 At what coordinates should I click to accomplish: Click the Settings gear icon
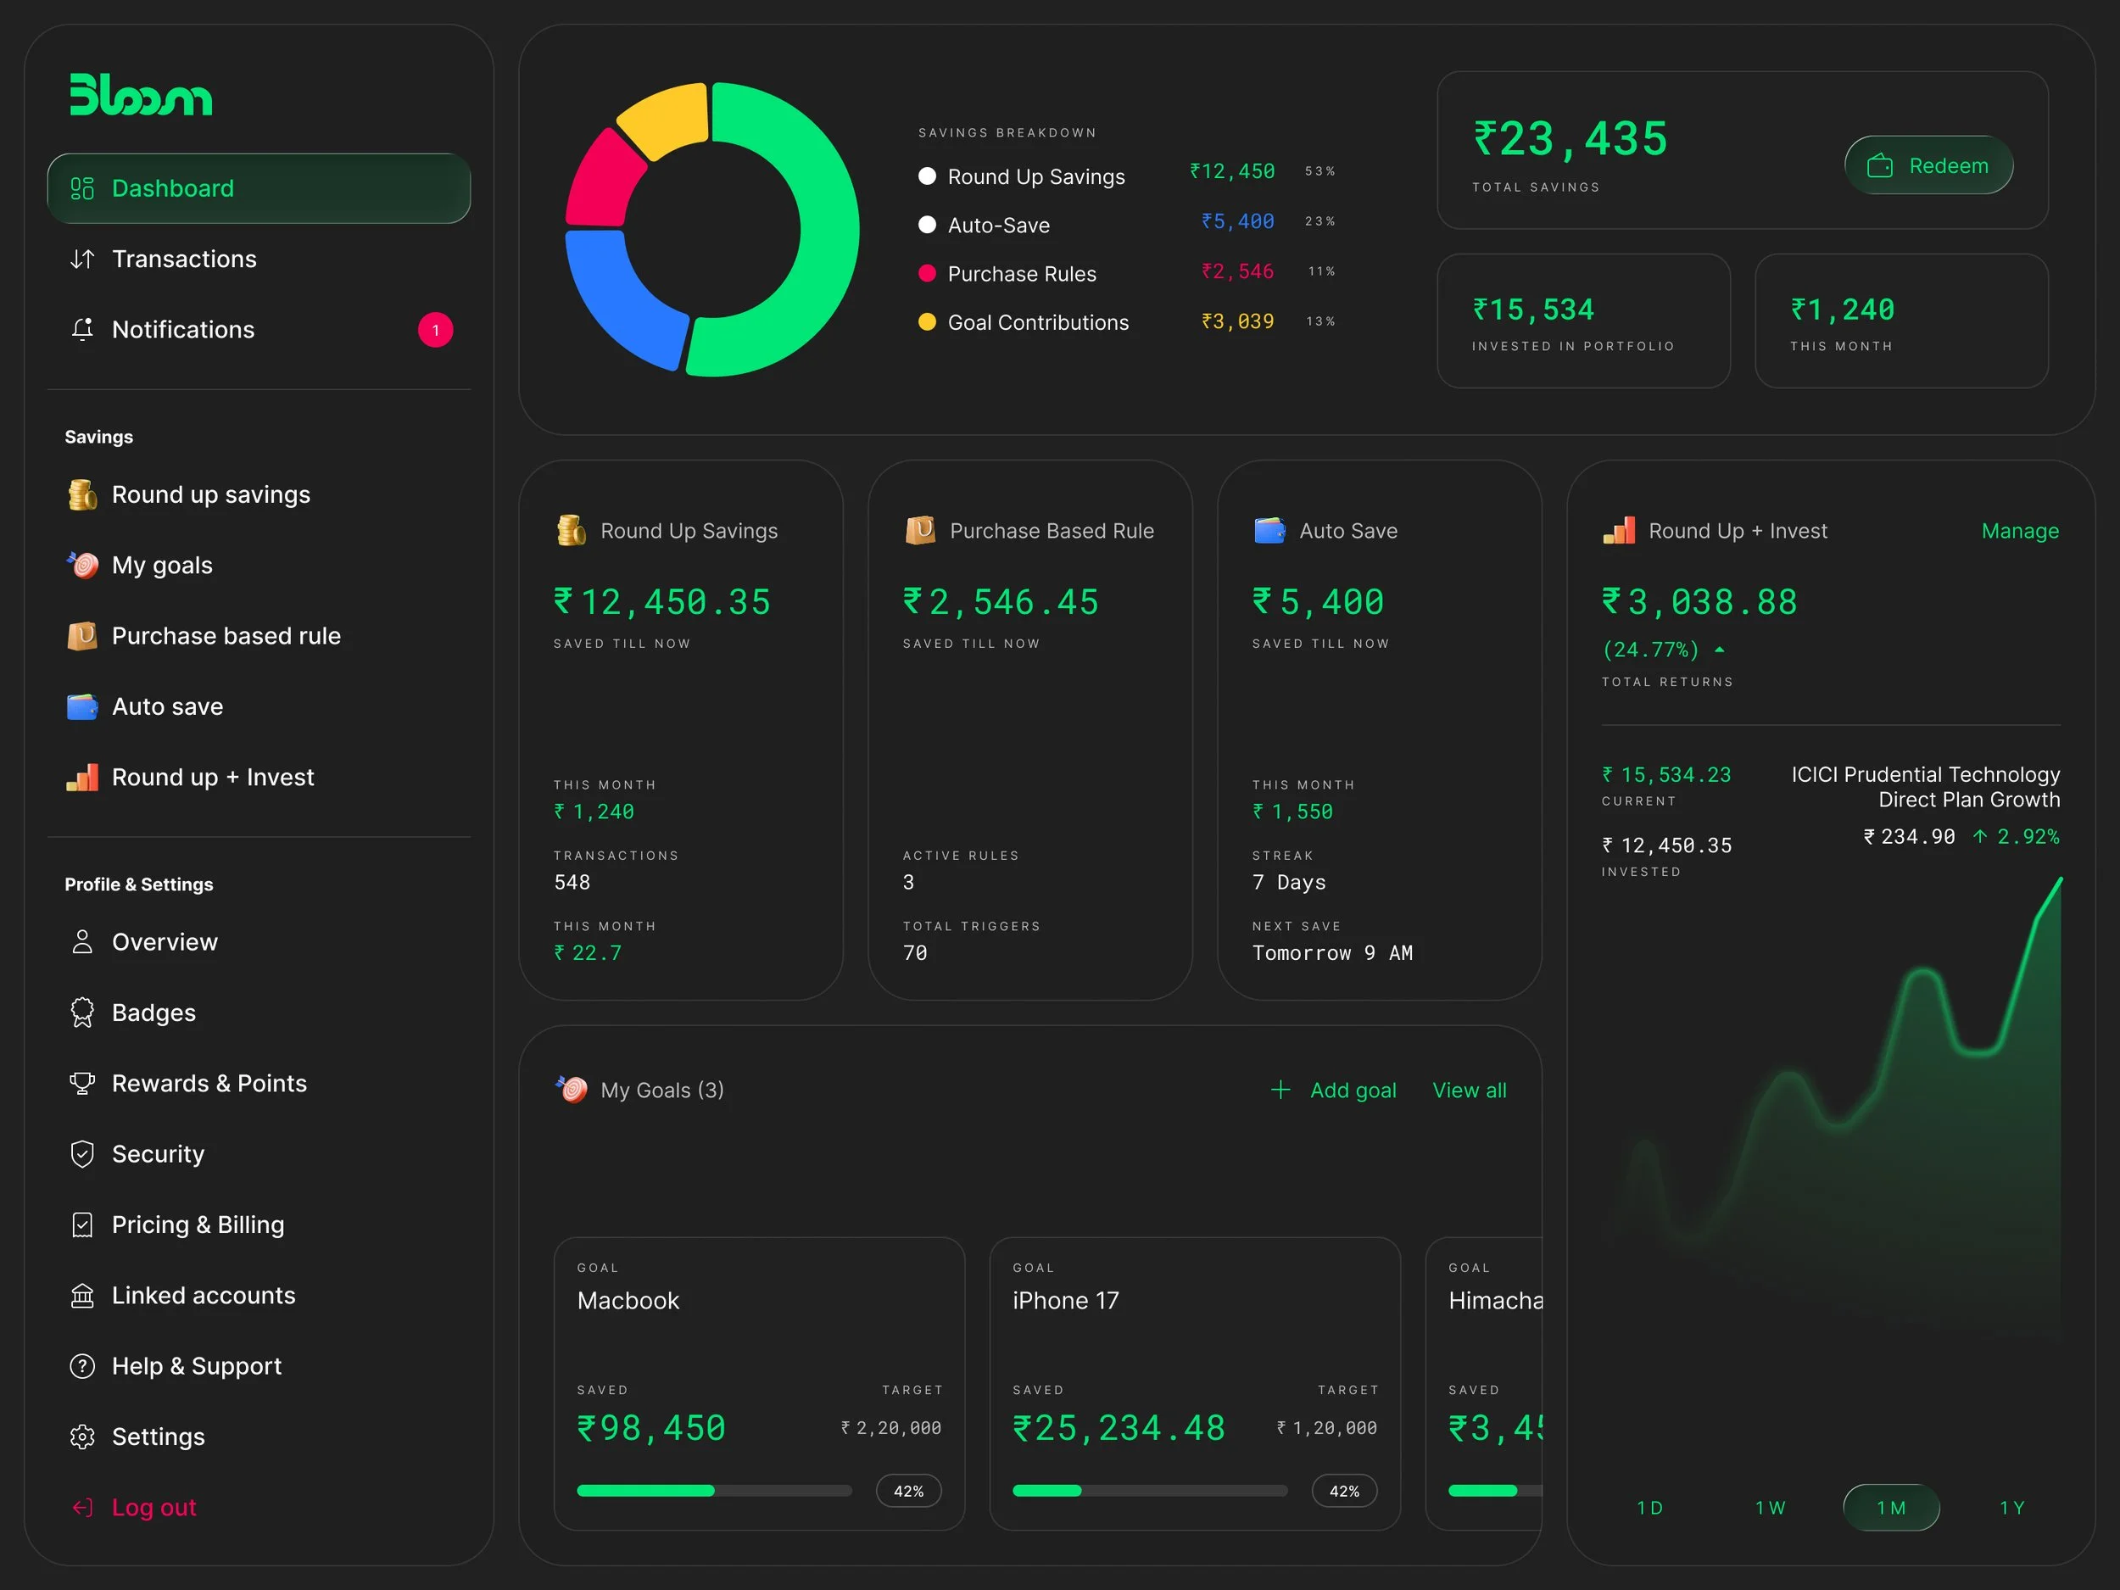tap(82, 1437)
